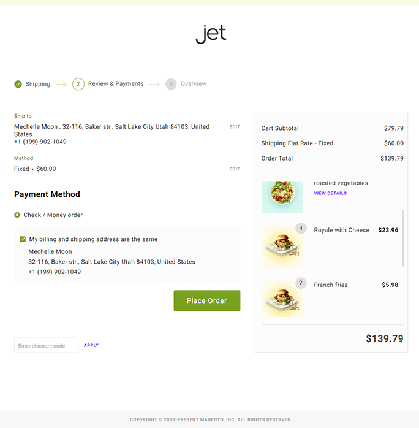The width and height of the screenshot is (419, 428).
Task: Select Check / Money order payment option
Action: [x=18, y=215]
